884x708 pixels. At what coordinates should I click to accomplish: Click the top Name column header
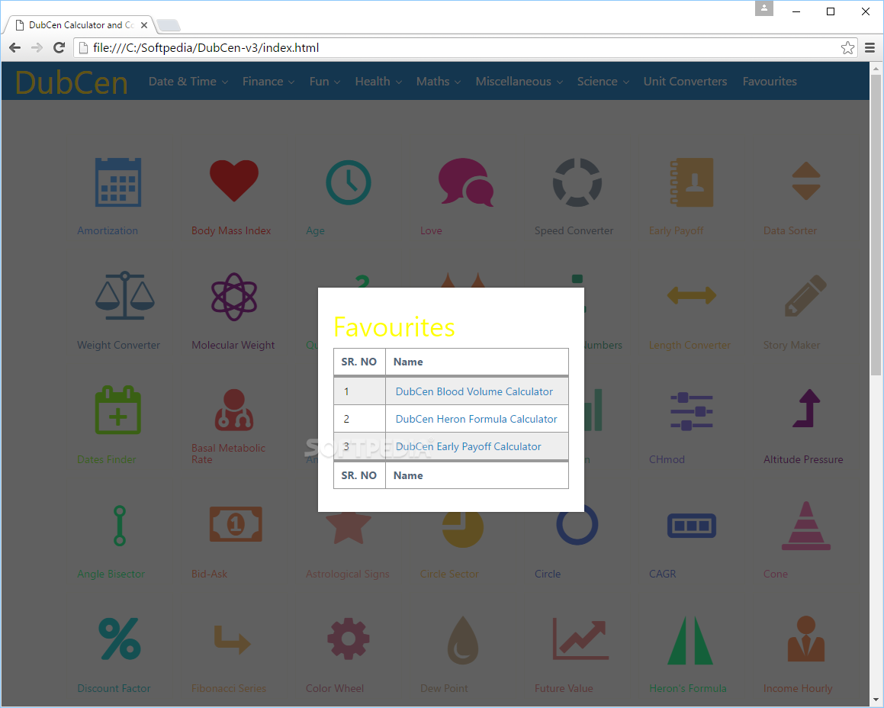[477, 362]
